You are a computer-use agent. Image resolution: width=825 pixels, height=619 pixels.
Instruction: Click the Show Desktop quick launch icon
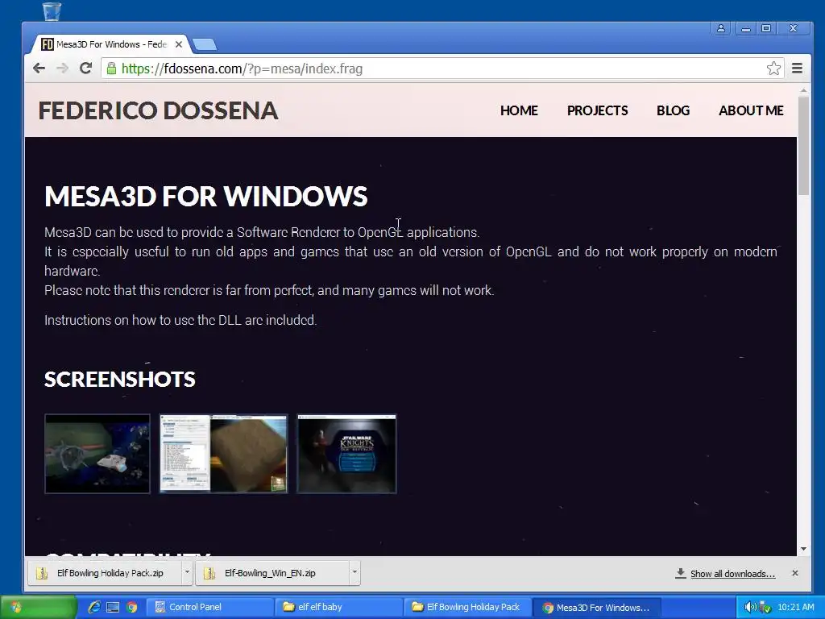(x=113, y=608)
